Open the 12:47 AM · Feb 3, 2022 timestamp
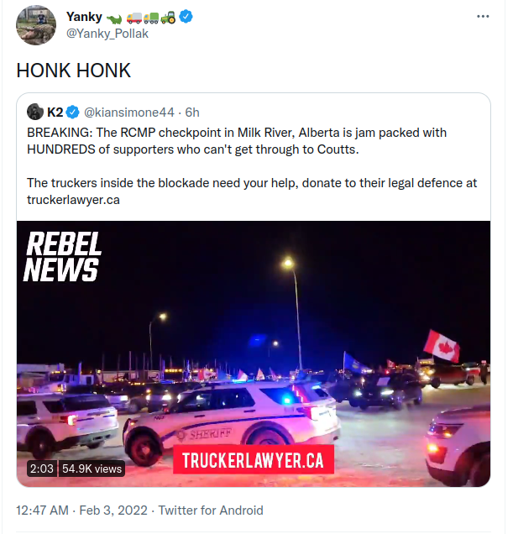The width and height of the screenshot is (513, 534). [81, 510]
